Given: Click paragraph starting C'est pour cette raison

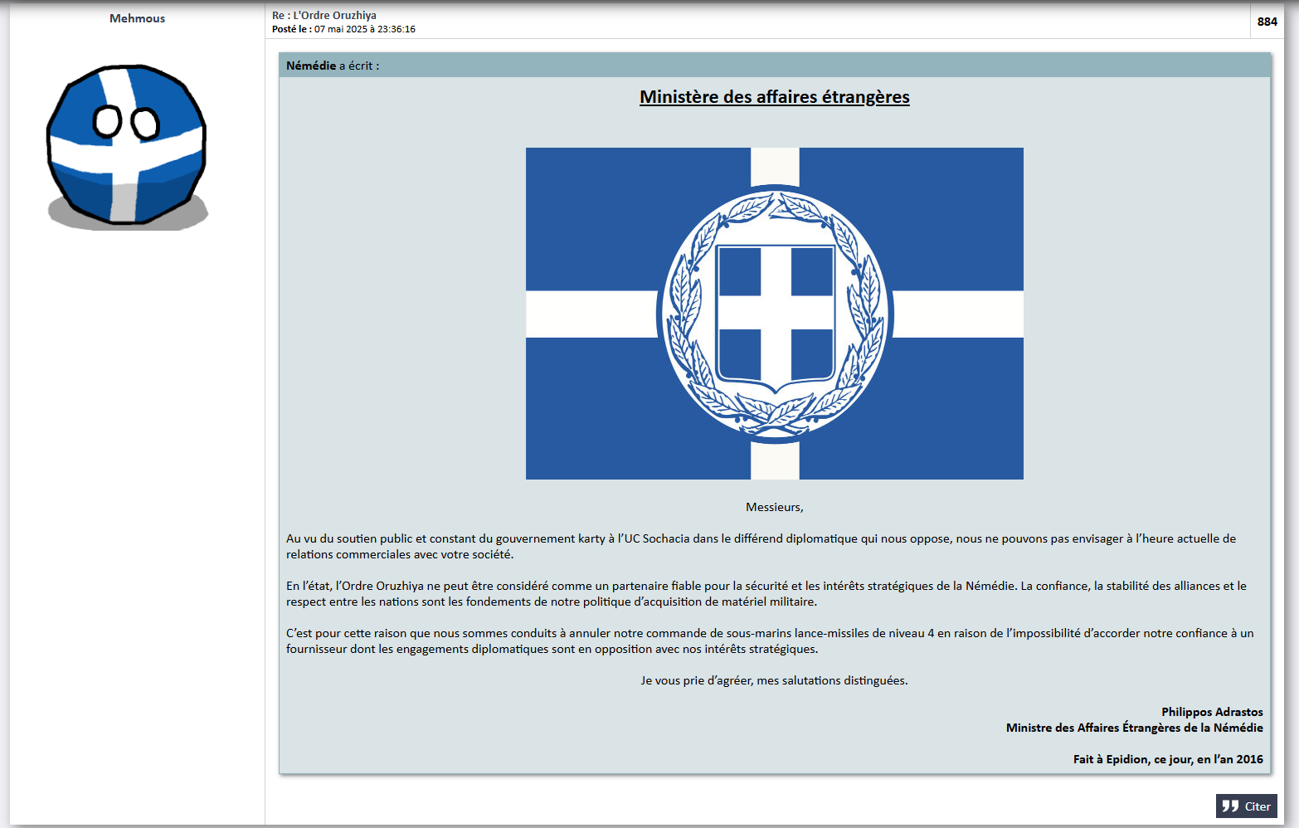Looking at the screenshot, I should click(x=770, y=641).
